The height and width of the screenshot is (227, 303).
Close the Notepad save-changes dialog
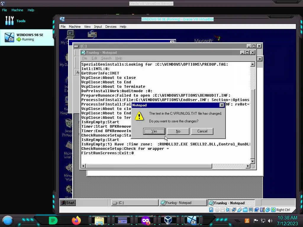pos(222,105)
